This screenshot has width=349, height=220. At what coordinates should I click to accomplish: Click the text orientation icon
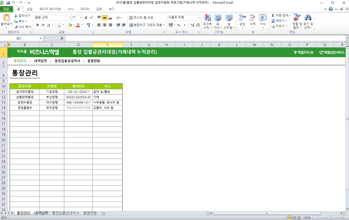tap(119, 17)
